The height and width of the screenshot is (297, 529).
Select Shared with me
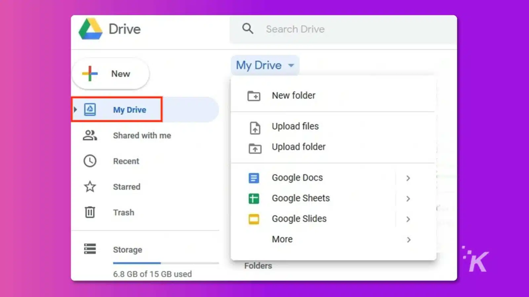click(x=142, y=135)
